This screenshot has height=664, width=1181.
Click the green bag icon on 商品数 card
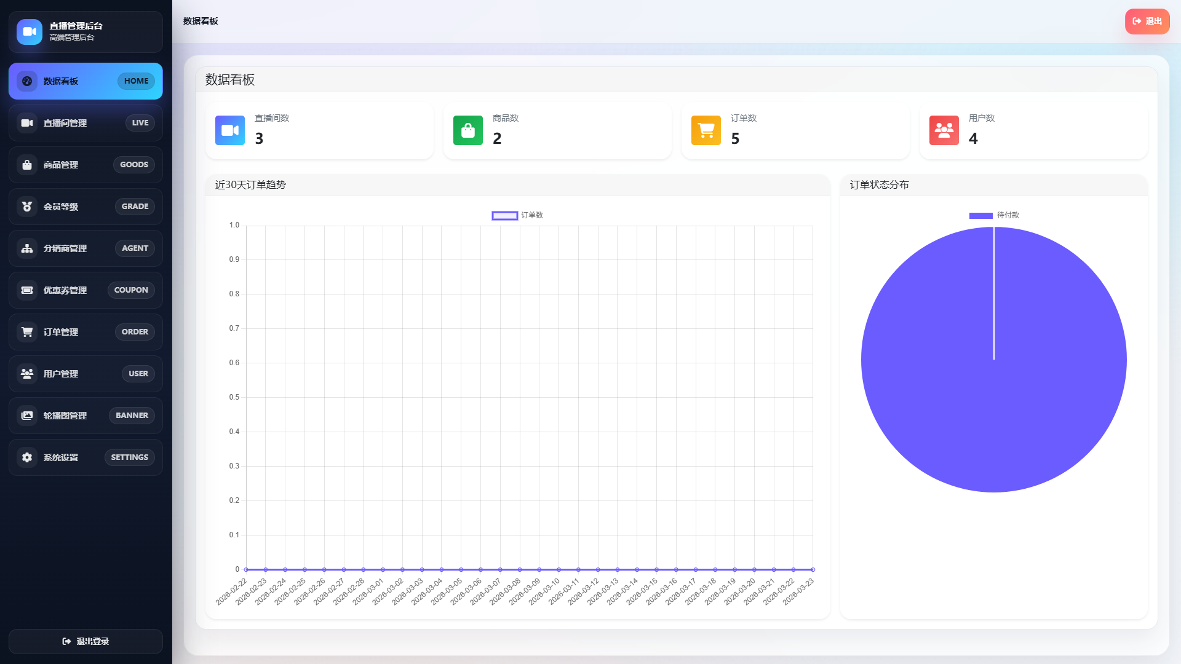[467, 130]
